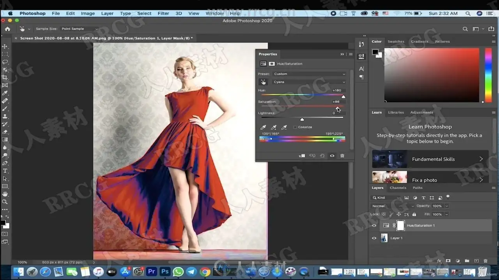Select the Lasso tool
This screenshot has width=499, height=280.
[5, 62]
